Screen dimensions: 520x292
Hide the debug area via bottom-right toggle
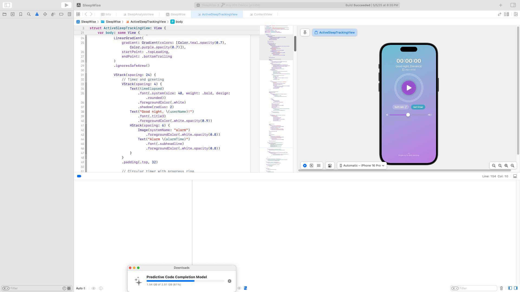click(x=515, y=176)
